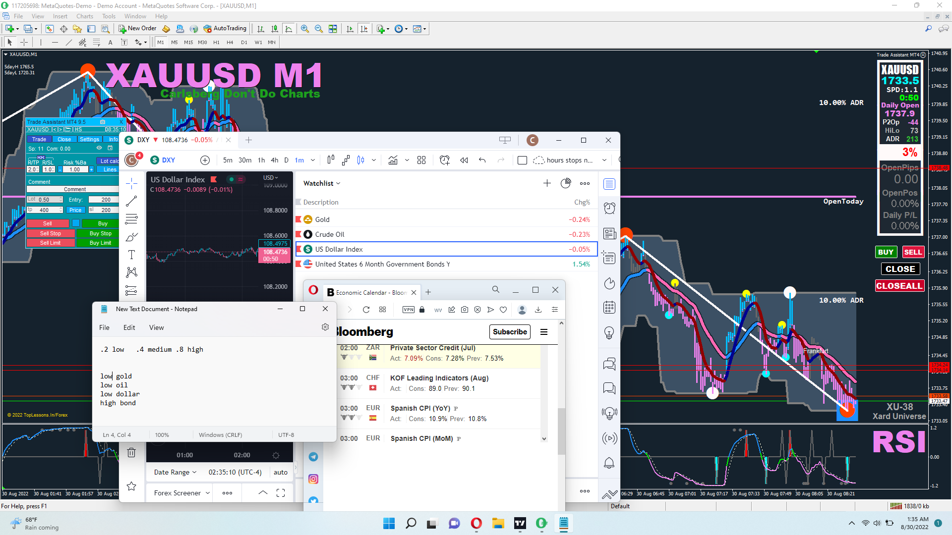Toggle eye visibility in Trade Assistant panel
The width and height of the screenshot is (952, 535).
tap(99, 148)
